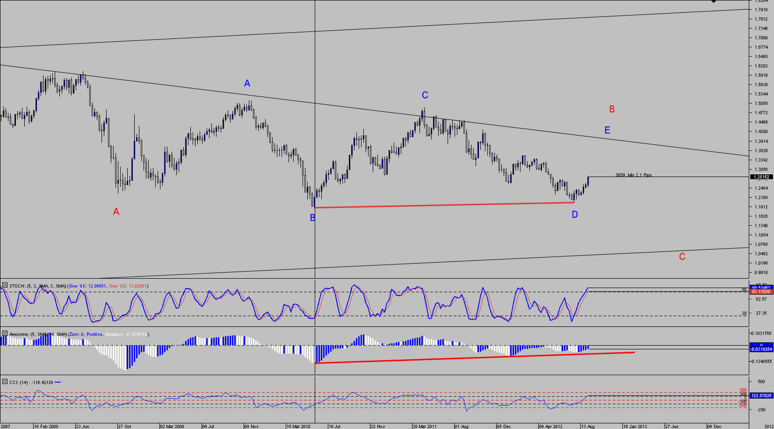Select the red wave label B
774x429 pixels.
click(x=612, y=109)
